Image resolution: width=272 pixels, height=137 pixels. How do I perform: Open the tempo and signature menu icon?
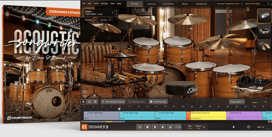click(204, 127)
